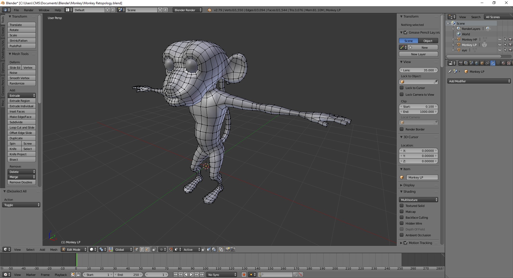The image size is (513, 278).
Task: Toggle limit selection to visible icon
Action: pyautogui.click(x=154, y=249)
